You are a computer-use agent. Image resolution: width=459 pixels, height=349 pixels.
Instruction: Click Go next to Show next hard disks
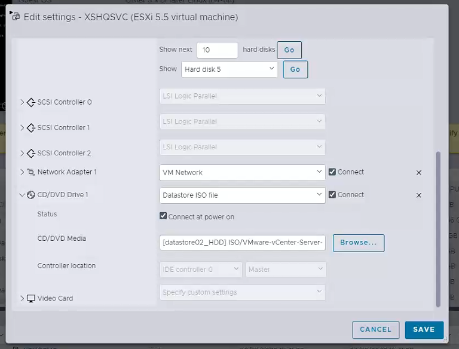tap(289, 50)
